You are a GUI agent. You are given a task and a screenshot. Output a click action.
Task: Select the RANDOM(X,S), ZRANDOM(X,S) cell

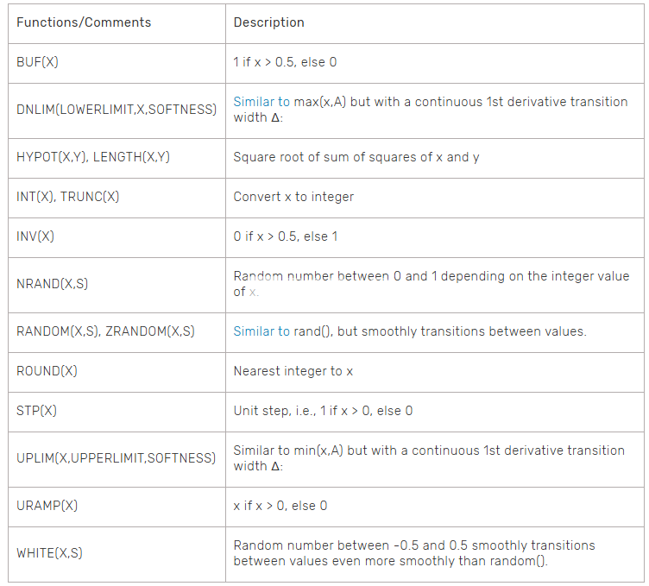coord(105,331)
